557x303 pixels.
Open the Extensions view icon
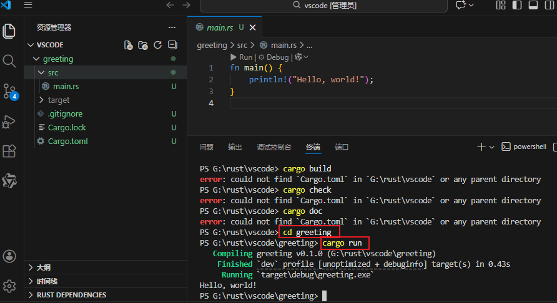click(x=9, y=151)
